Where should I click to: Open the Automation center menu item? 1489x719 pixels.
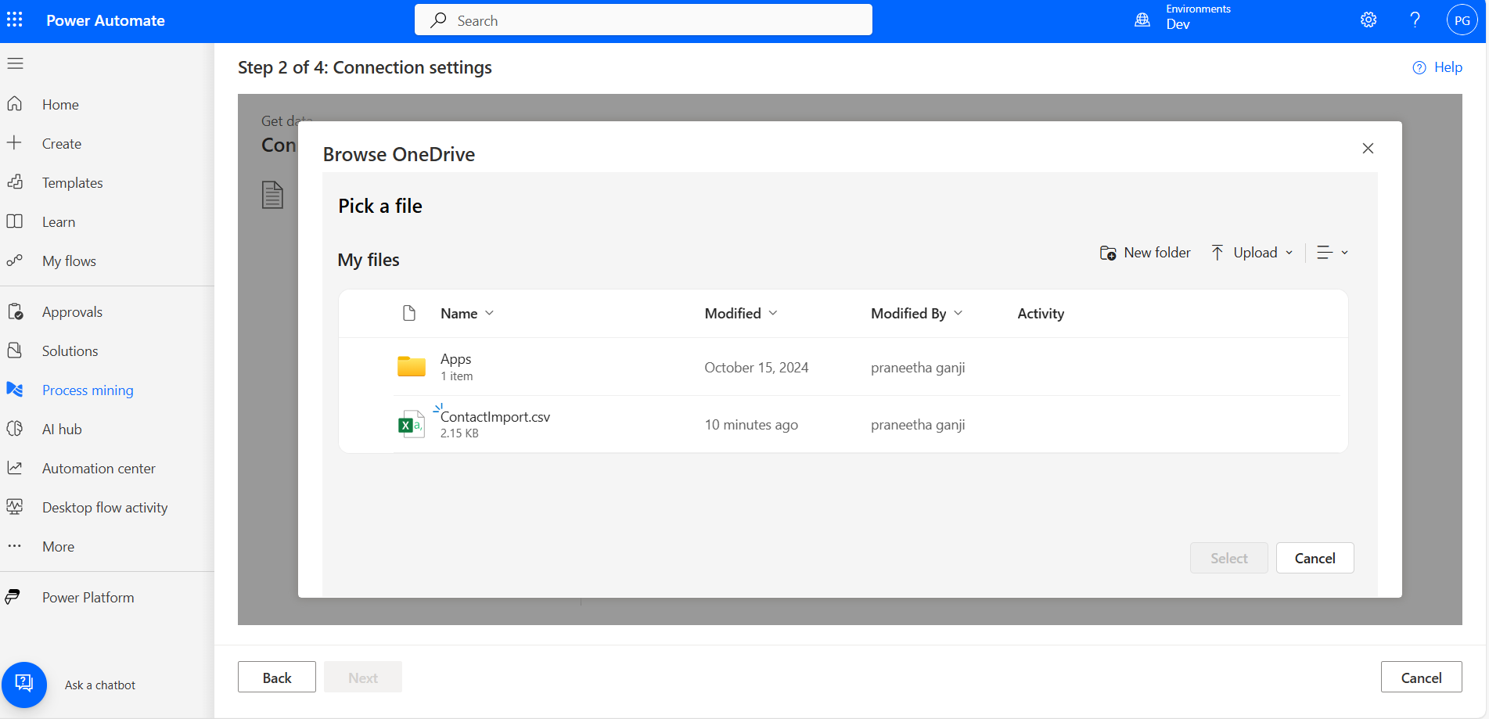(x=99, y=469)
